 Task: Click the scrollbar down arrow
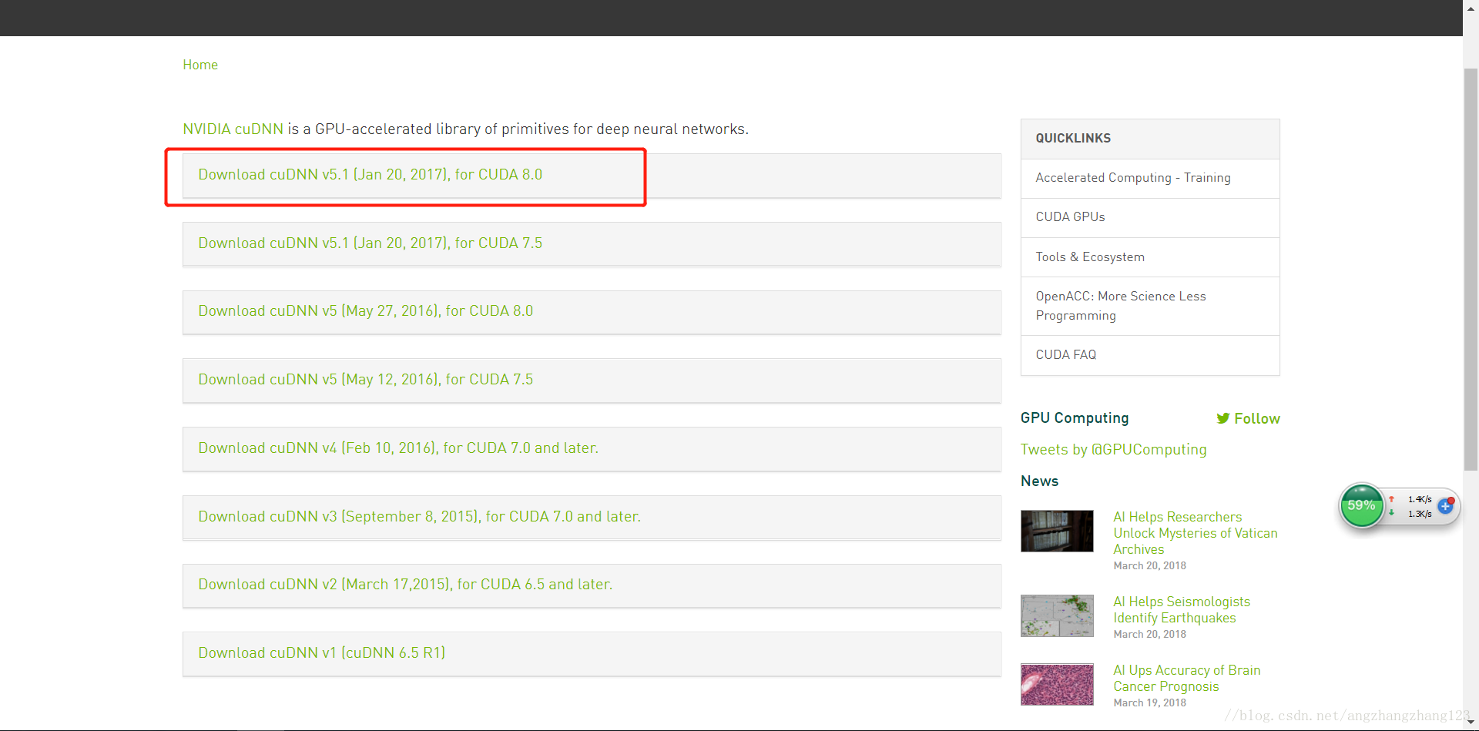[x=1471, y=723]
